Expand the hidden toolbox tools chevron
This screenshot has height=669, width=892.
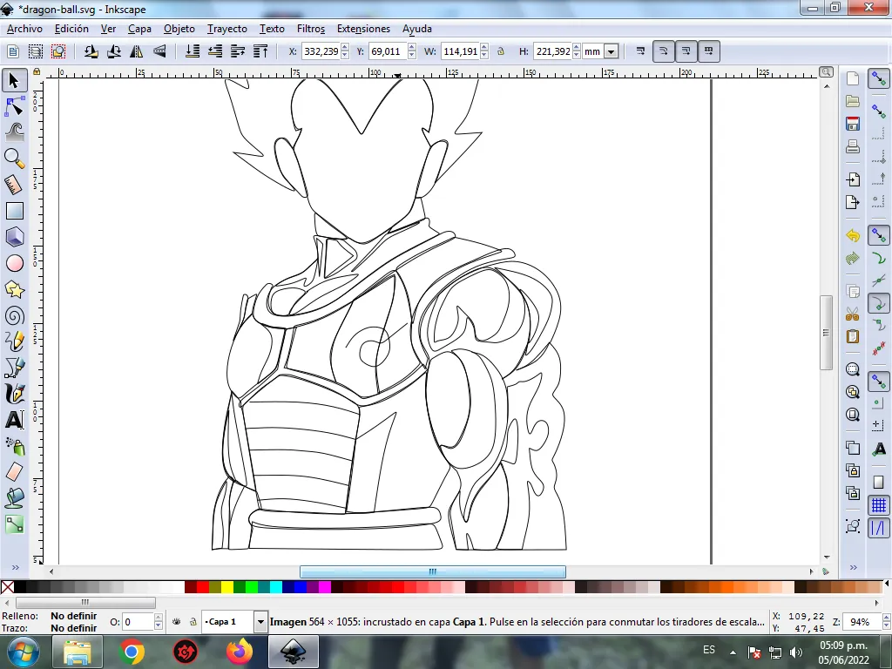pyautogui.click(x=16, y=567)
